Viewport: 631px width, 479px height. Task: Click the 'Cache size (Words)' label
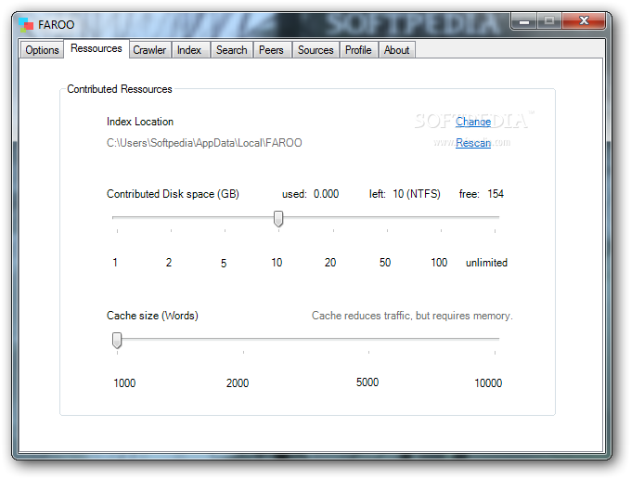pos(152,316)
